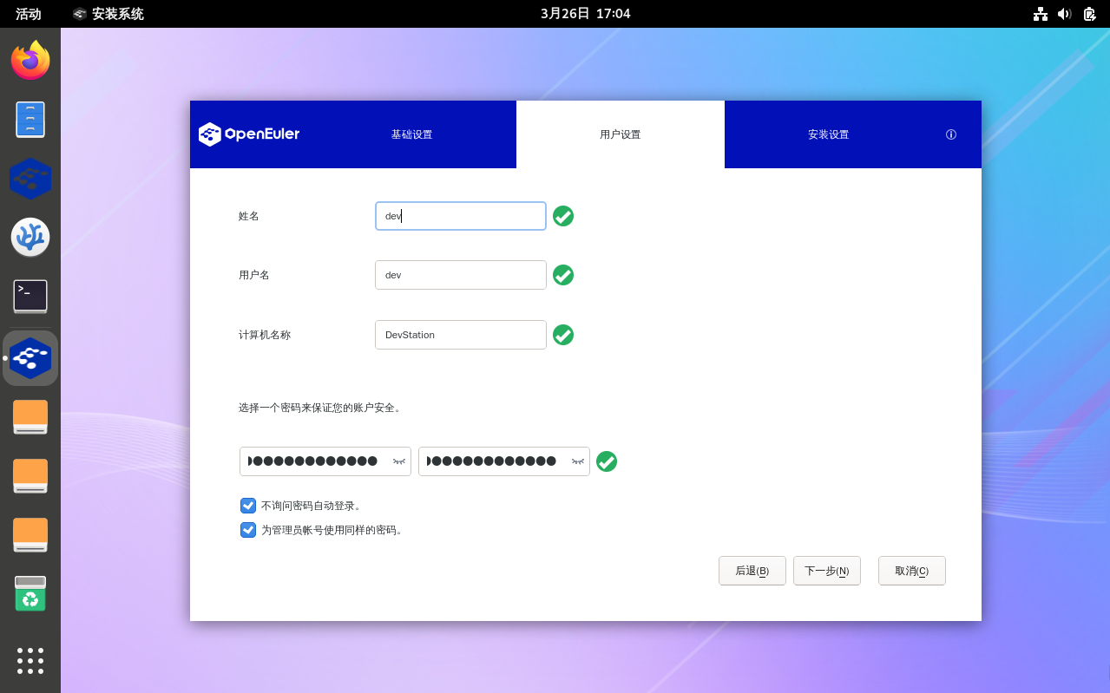Disable automatic login without password checkbox
The width and height of the screenshot is (1110, 693).
[x=248, y=506]
